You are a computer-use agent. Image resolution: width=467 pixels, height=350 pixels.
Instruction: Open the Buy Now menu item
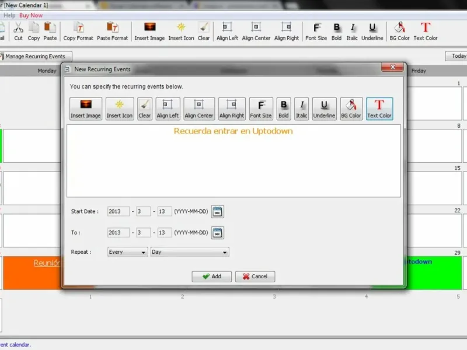(31, 15)
